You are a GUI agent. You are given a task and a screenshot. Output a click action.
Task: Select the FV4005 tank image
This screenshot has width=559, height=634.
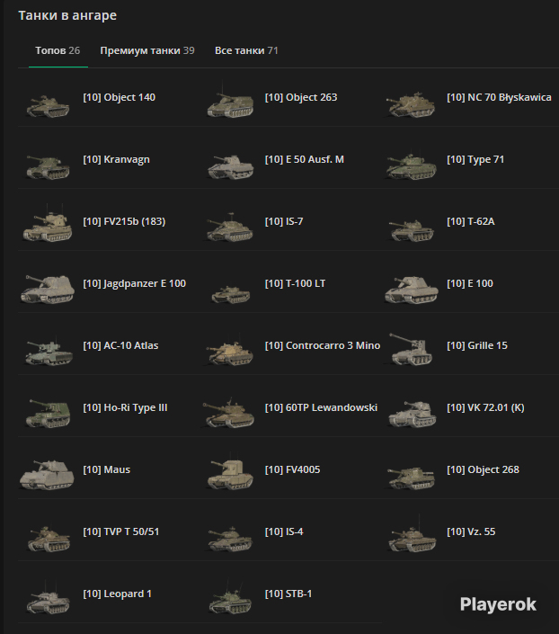[x=230, y=472]
